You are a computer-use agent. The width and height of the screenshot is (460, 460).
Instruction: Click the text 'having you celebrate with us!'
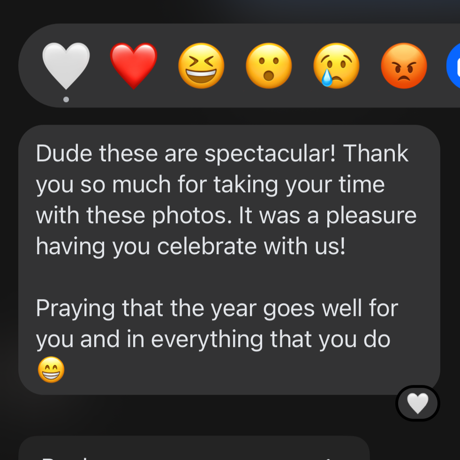point(191,246)
